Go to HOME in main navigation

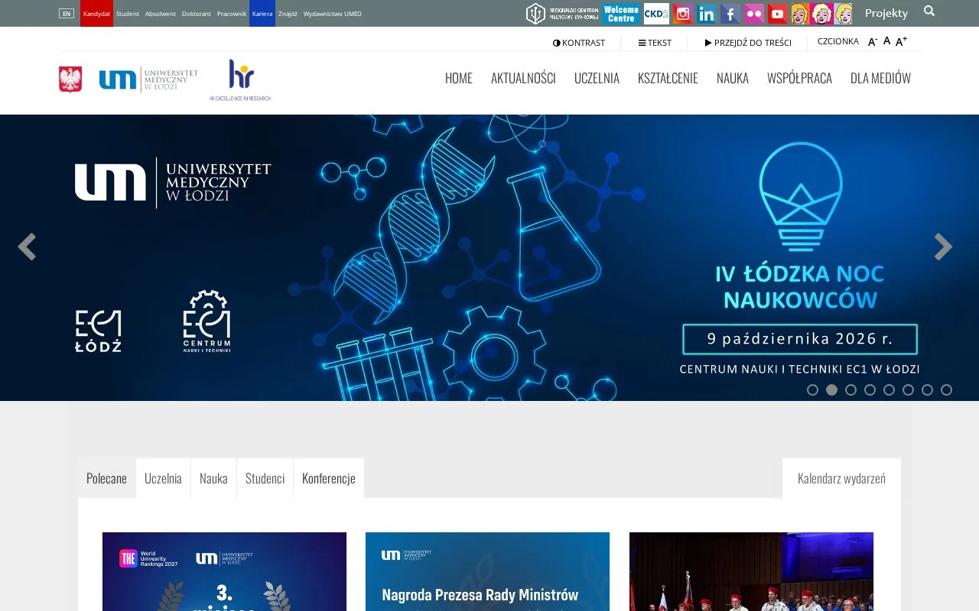click(x=459, y=78)
